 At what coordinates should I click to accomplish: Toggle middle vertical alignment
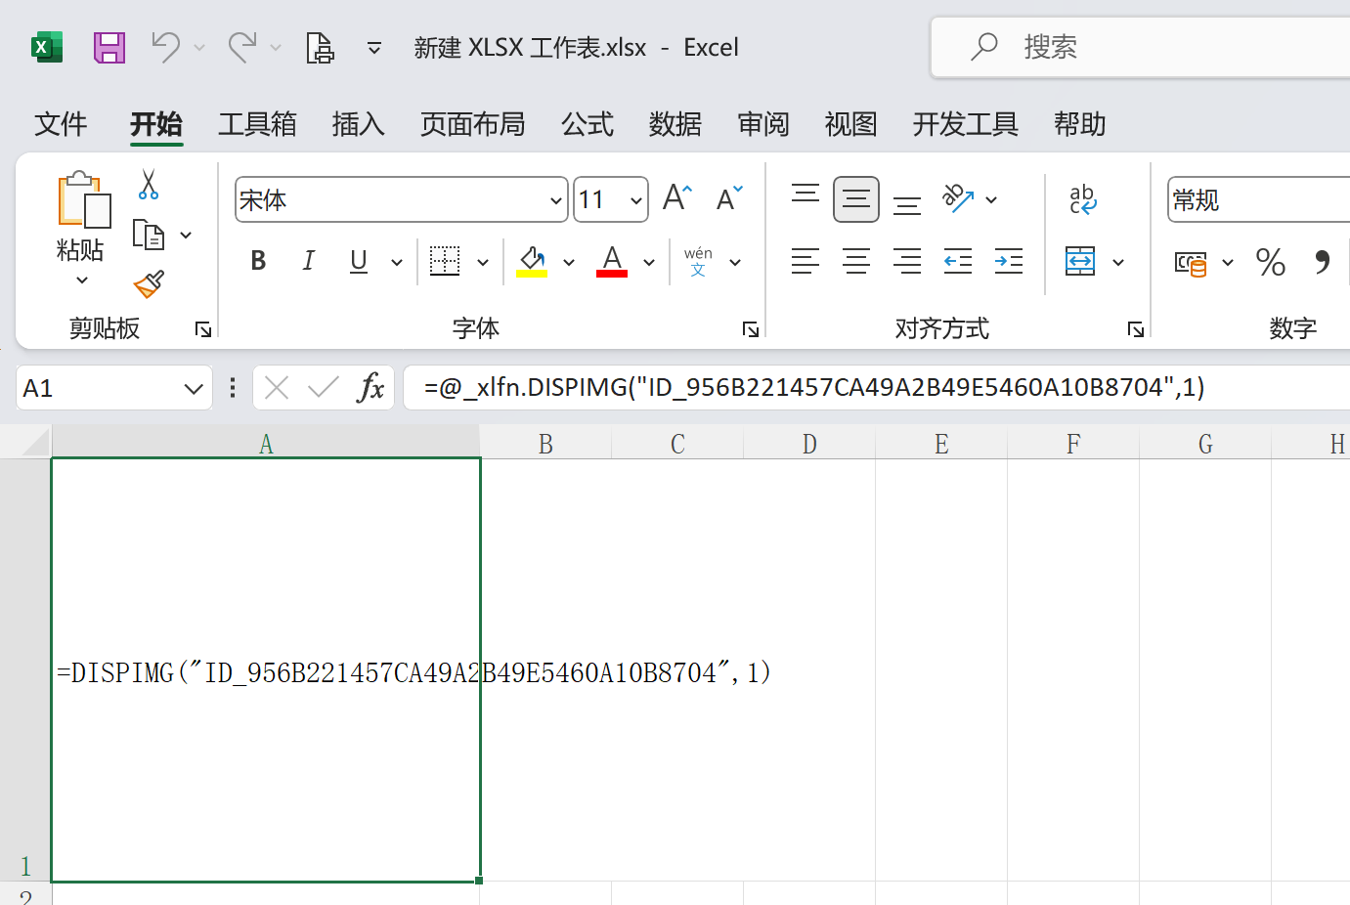pyautogui.click(x=855, y=199)
